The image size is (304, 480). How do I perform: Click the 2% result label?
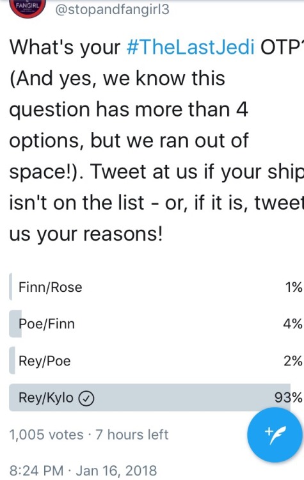pos(293,360)
